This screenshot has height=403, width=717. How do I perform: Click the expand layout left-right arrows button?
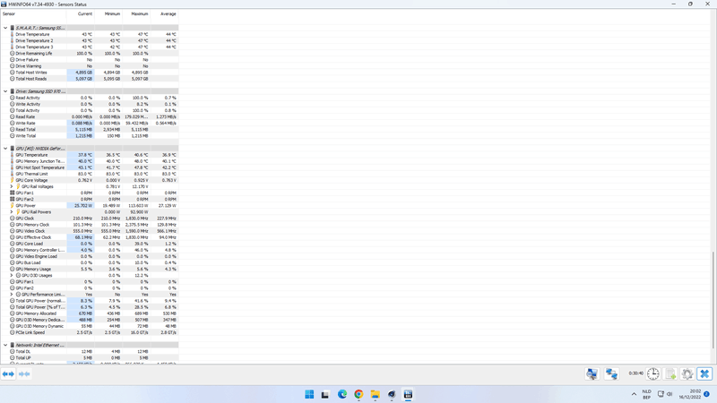click(x=8, y=373)
